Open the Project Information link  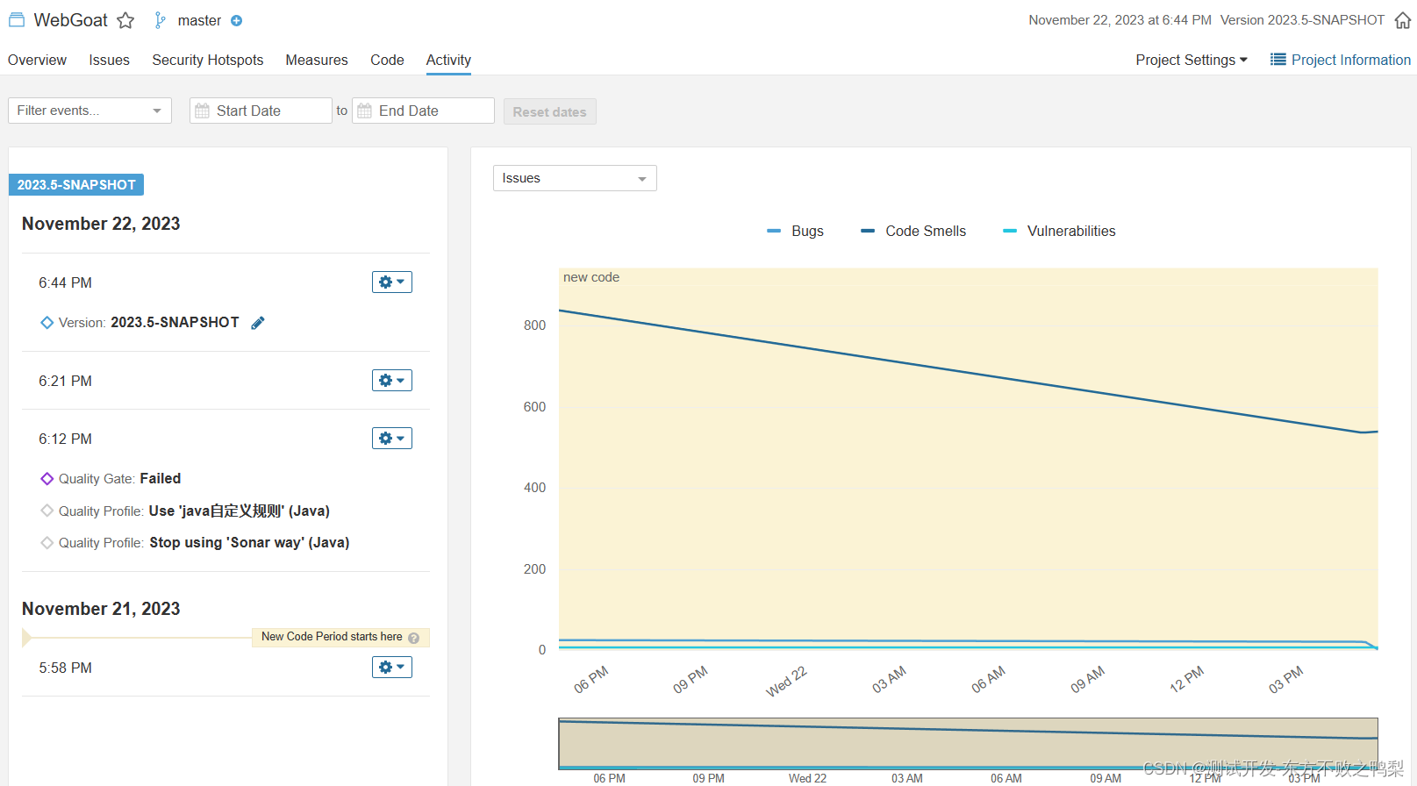tap(1350, 60)
